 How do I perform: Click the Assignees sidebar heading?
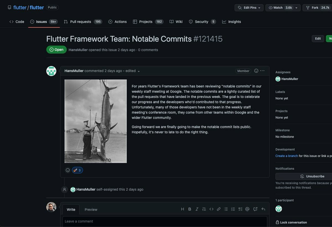pyautogui.click(x=283, y=72)
